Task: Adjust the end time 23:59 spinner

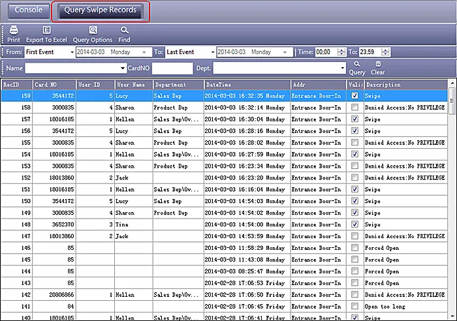Action: tap(385, 52)
